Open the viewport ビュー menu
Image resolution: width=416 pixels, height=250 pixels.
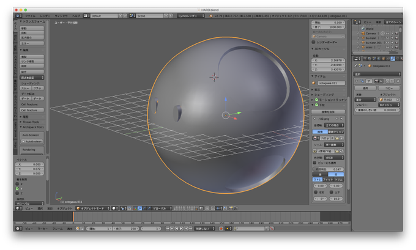[29, 208]
